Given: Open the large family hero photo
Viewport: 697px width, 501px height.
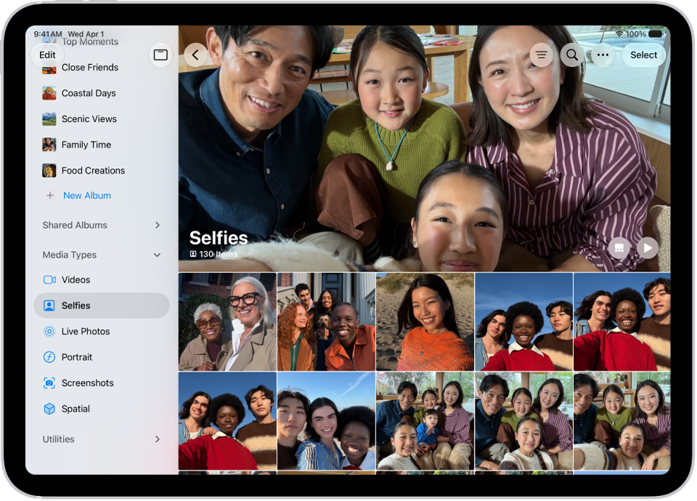Looking at the screenshot, I should pos(425,148).
